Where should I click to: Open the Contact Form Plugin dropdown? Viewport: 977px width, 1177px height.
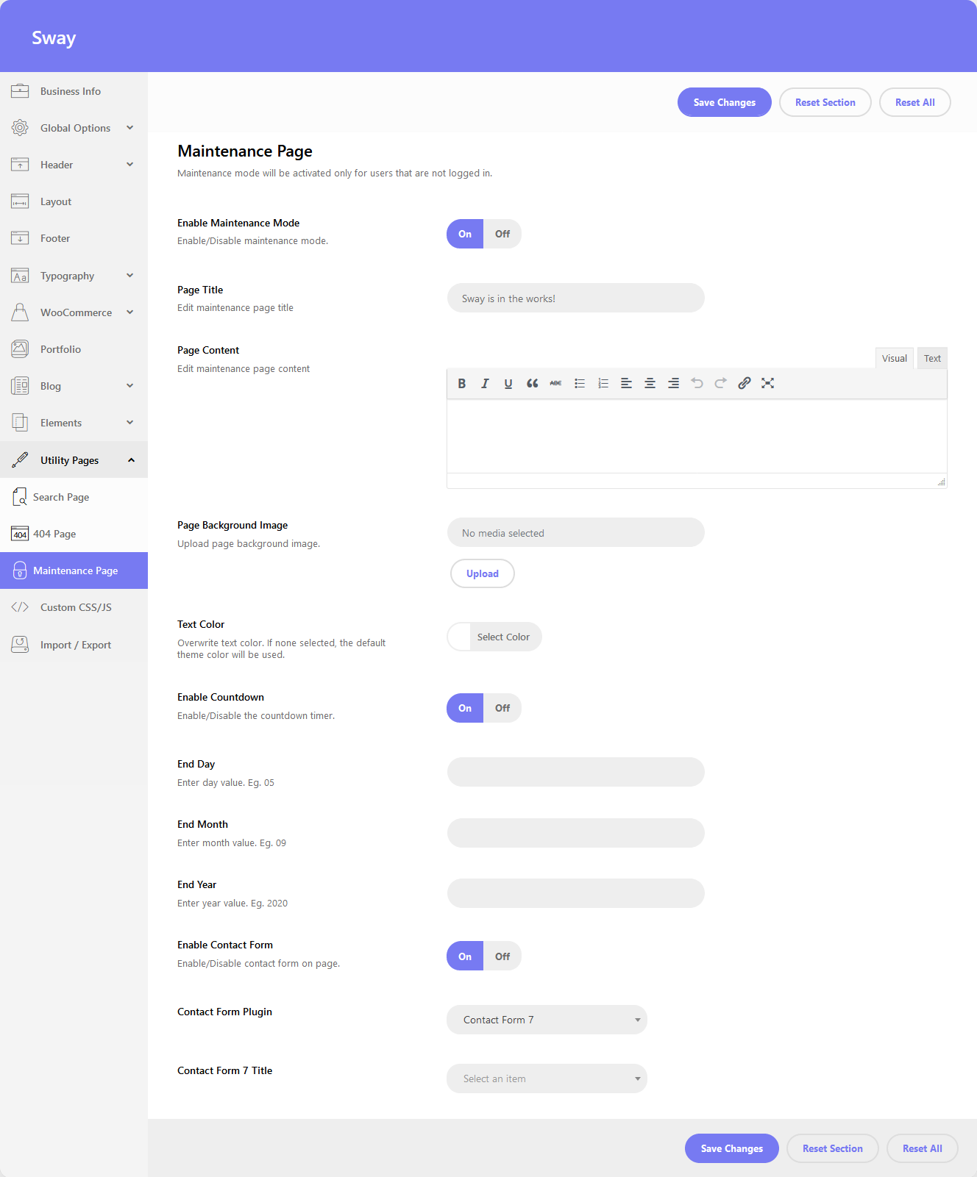547,1020
